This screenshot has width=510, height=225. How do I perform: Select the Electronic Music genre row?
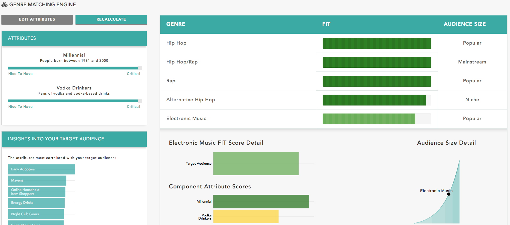(334, 119)
